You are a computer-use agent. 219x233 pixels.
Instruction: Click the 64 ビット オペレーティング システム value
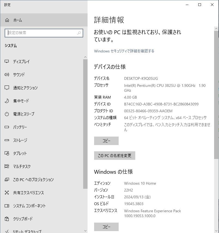pyautogui.click(x=165, y=118)
